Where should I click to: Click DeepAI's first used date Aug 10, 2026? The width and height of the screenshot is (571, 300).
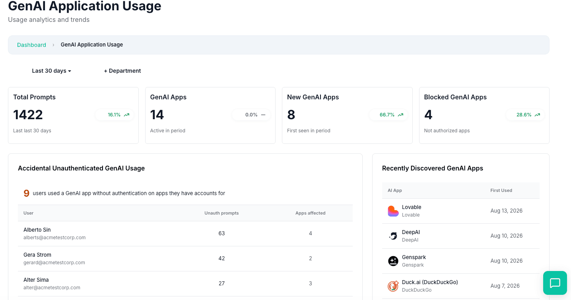[x=506, y=236]
